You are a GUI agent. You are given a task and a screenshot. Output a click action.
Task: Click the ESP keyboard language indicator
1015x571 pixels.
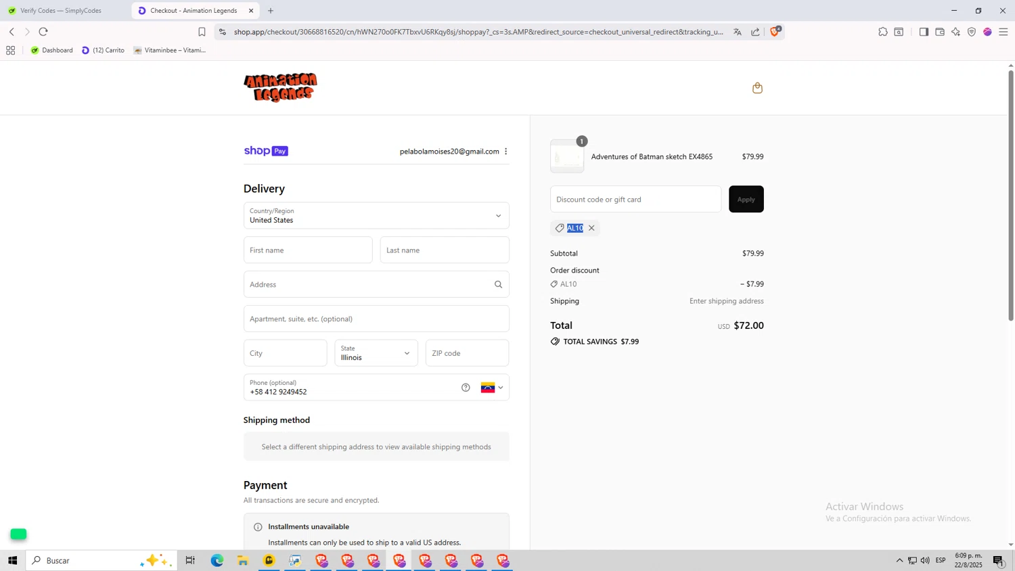coord(941,560)
